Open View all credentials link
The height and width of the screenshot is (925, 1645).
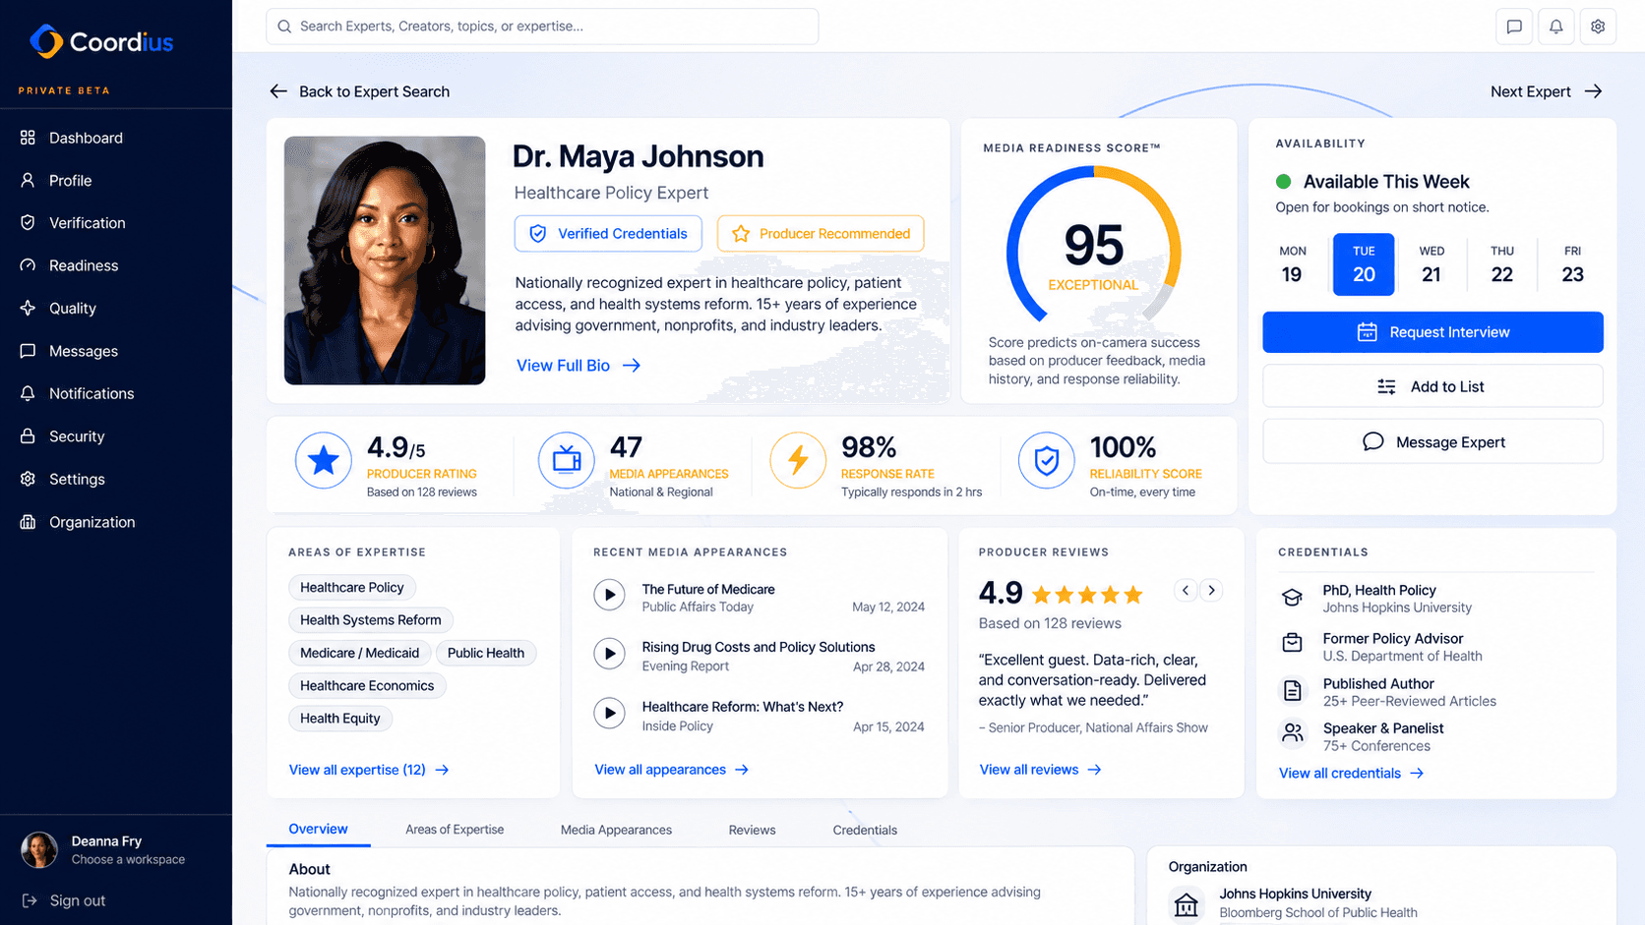[1351, 773]
